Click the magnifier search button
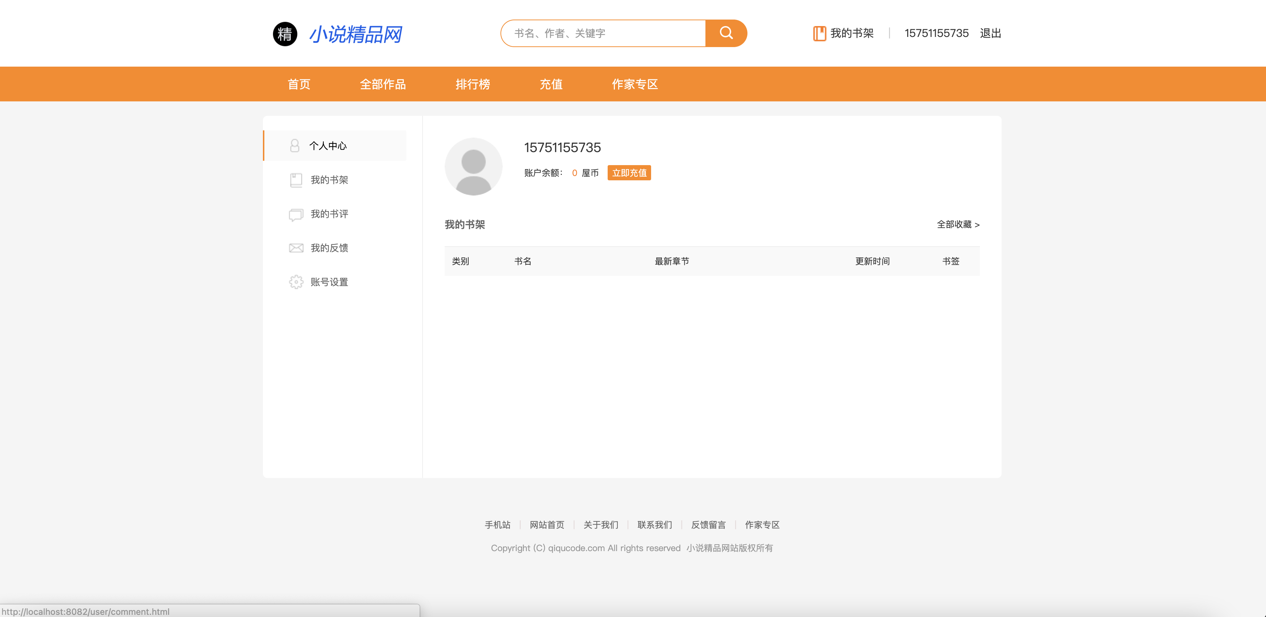1266x617 pixels. [x=726, y=33]
